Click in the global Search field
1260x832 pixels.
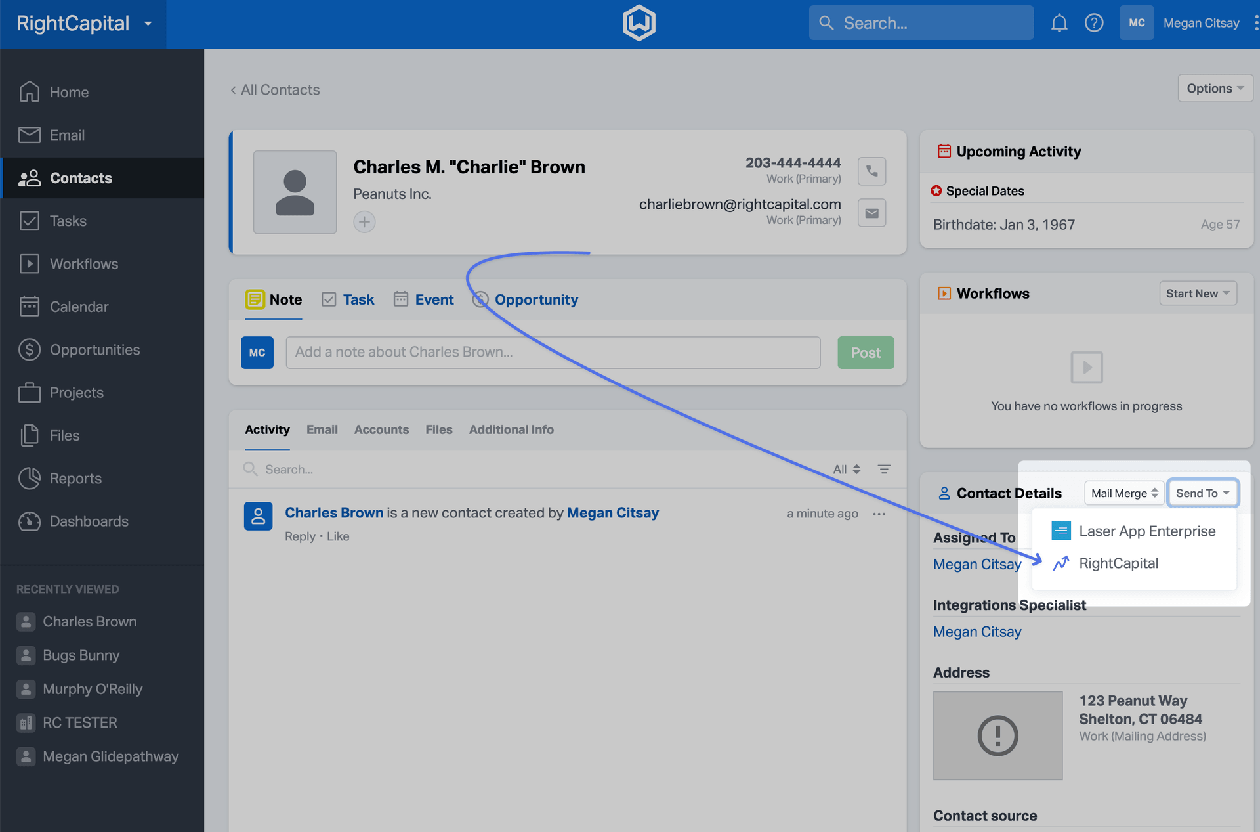[x=921, y=23]
